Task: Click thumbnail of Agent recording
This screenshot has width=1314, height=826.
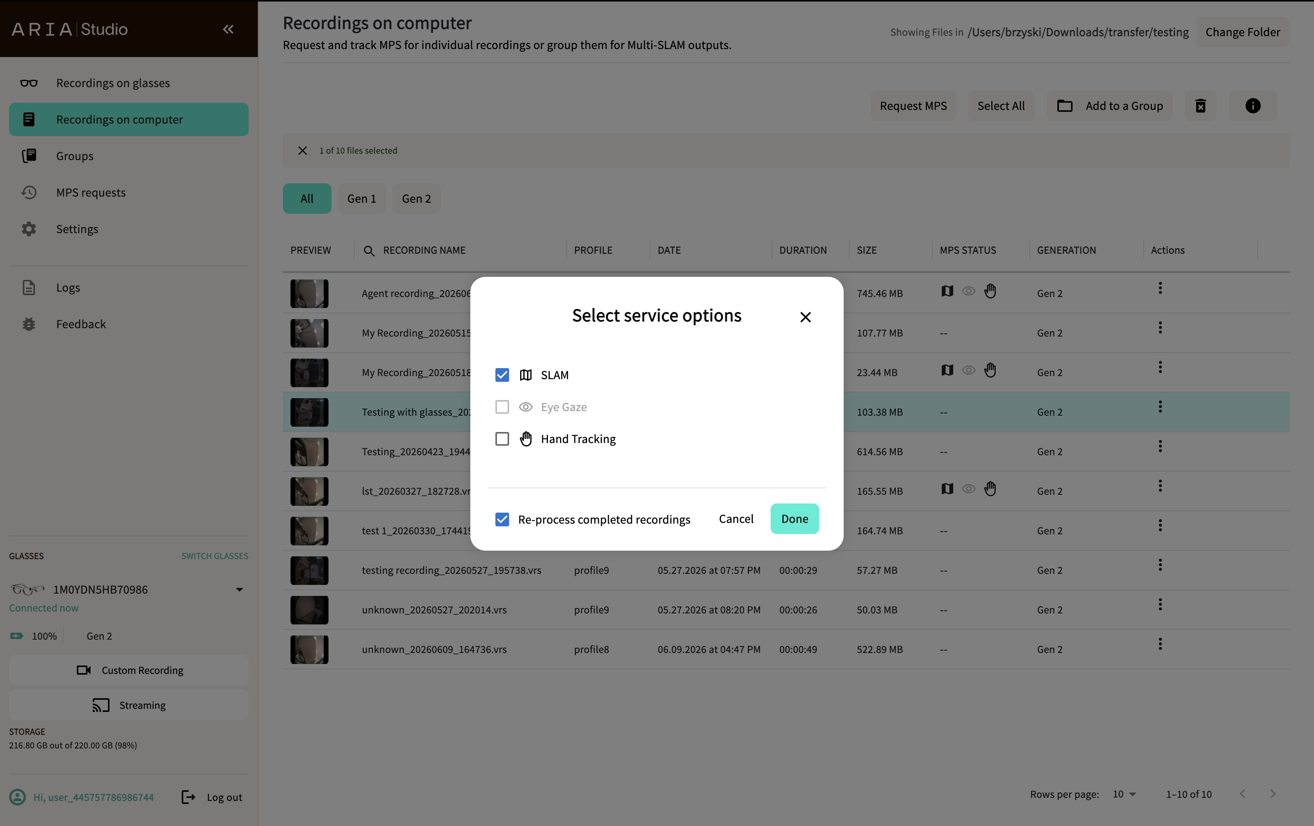Action: pyautogui.click(x=309, y=294)
